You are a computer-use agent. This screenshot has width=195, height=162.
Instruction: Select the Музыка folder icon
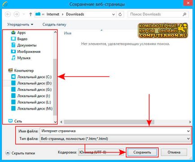pyautogui.click(x=13, y=58)
